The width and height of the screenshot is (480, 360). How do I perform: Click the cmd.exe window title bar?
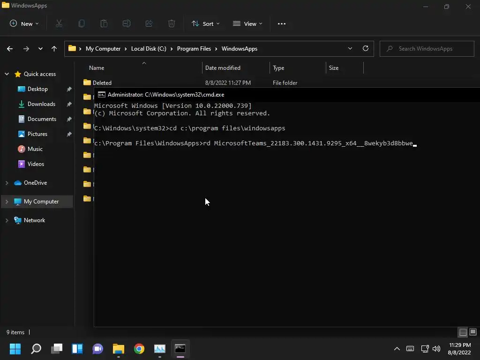tap(287, 95)
